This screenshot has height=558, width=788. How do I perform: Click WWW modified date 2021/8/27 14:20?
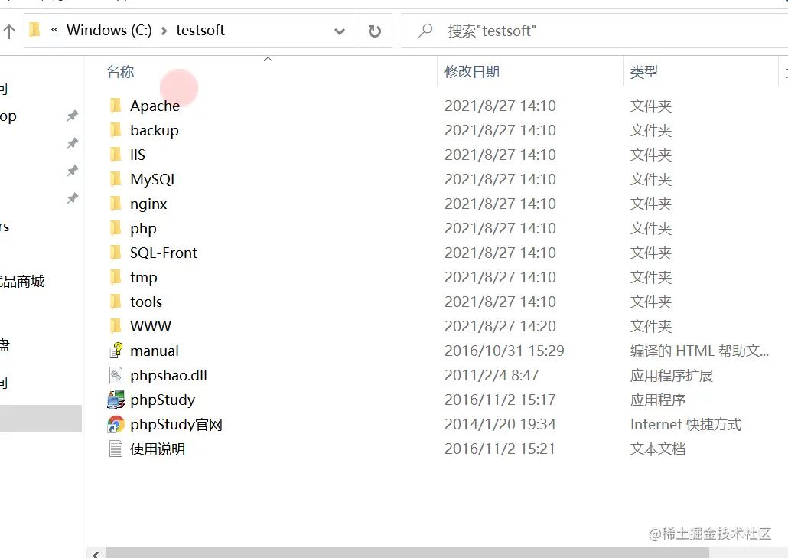click(500, 326)
